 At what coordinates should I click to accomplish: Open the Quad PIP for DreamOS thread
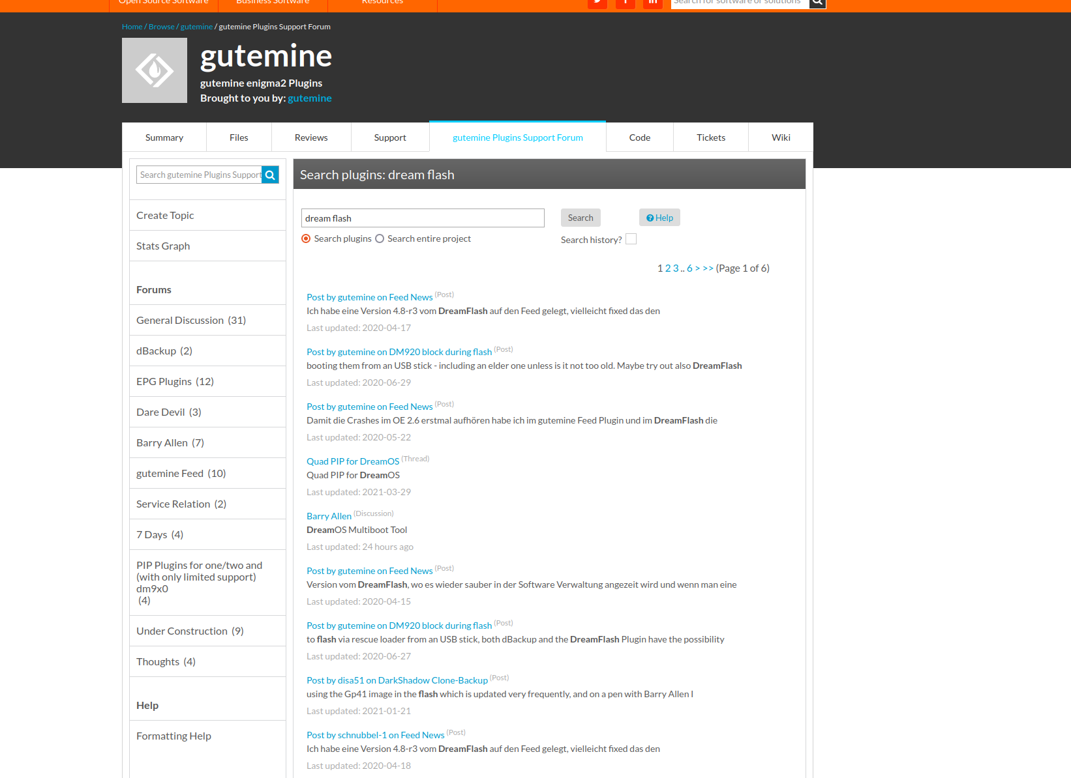(x=353, y=461)
